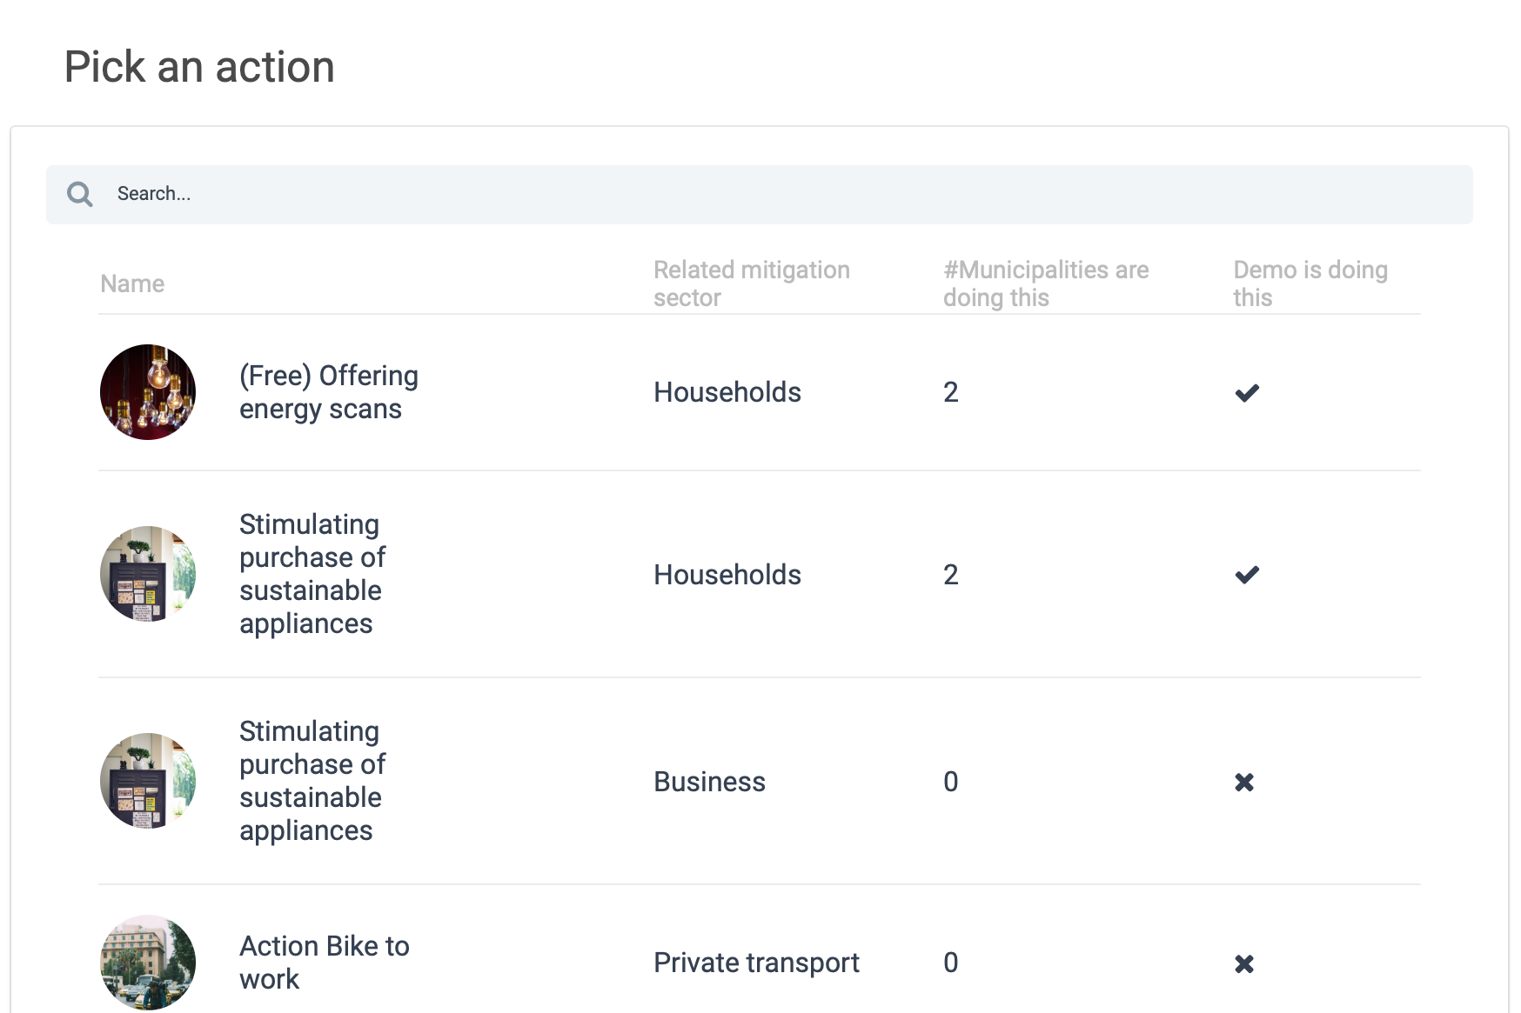This screenshot has width=1521, height=1013.
Task: Open Households "Stimulating purchase of sustainable appliances"
Action: 312,574
